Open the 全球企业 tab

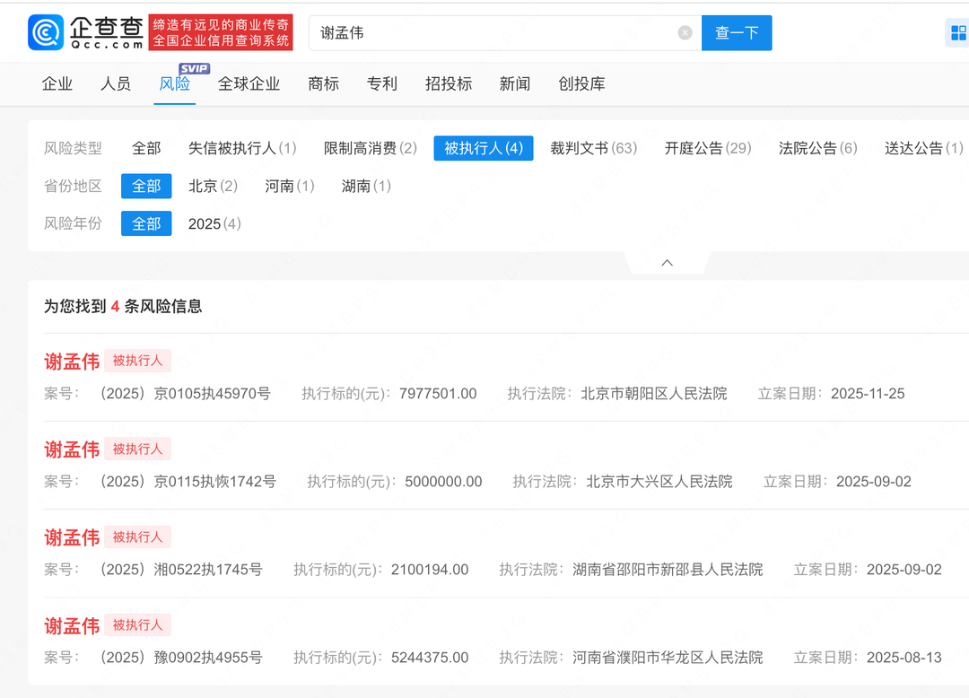[x=249, y=83]
